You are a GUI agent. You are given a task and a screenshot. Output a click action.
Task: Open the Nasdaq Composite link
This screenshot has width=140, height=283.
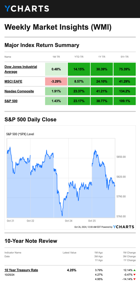[19, 91]
